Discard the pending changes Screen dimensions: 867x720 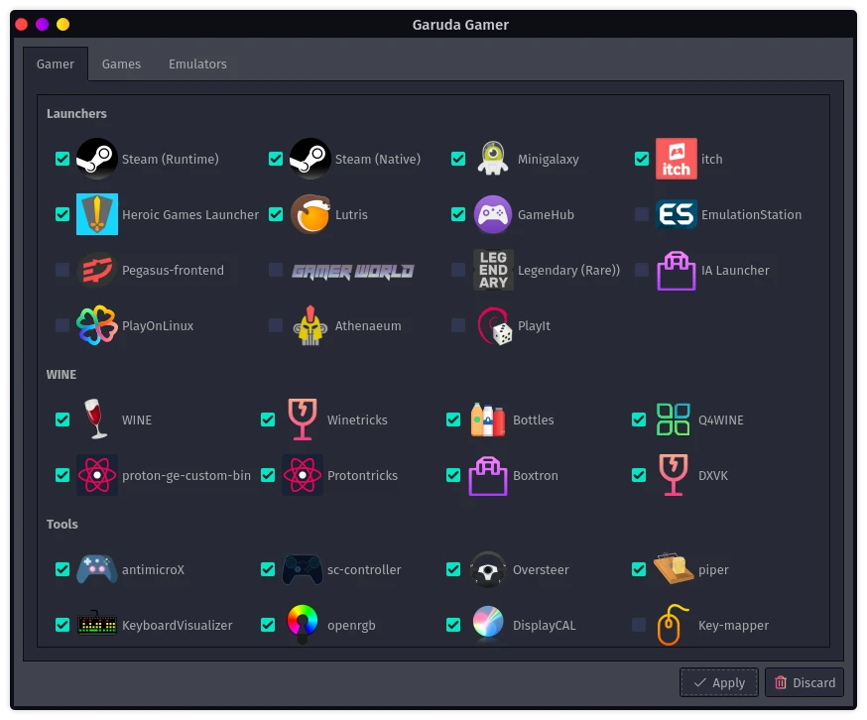(x=805, y=682)
